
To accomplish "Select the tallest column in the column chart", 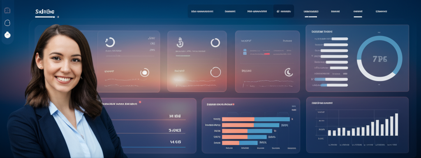I will pyautogui.click(x=396, y=124).
